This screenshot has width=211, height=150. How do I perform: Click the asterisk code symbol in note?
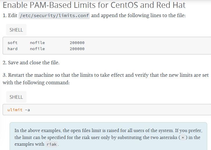(x=183, y=138)
